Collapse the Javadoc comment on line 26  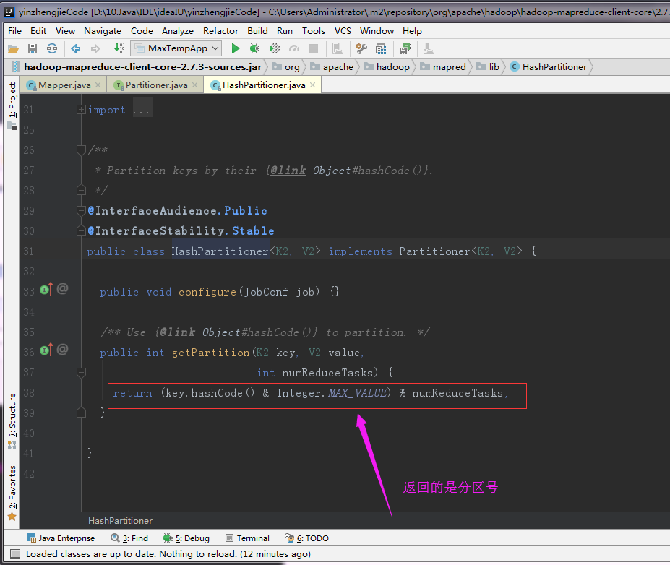[x=81, y=150]
